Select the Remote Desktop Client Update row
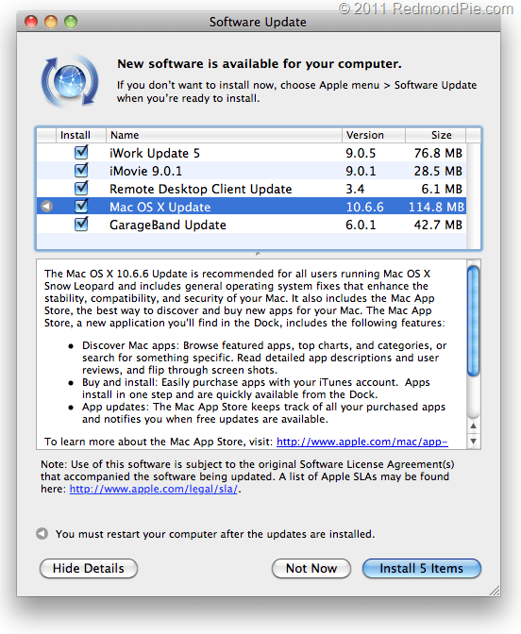The width and height of the screenshot is (521, 634). (251, 189)
